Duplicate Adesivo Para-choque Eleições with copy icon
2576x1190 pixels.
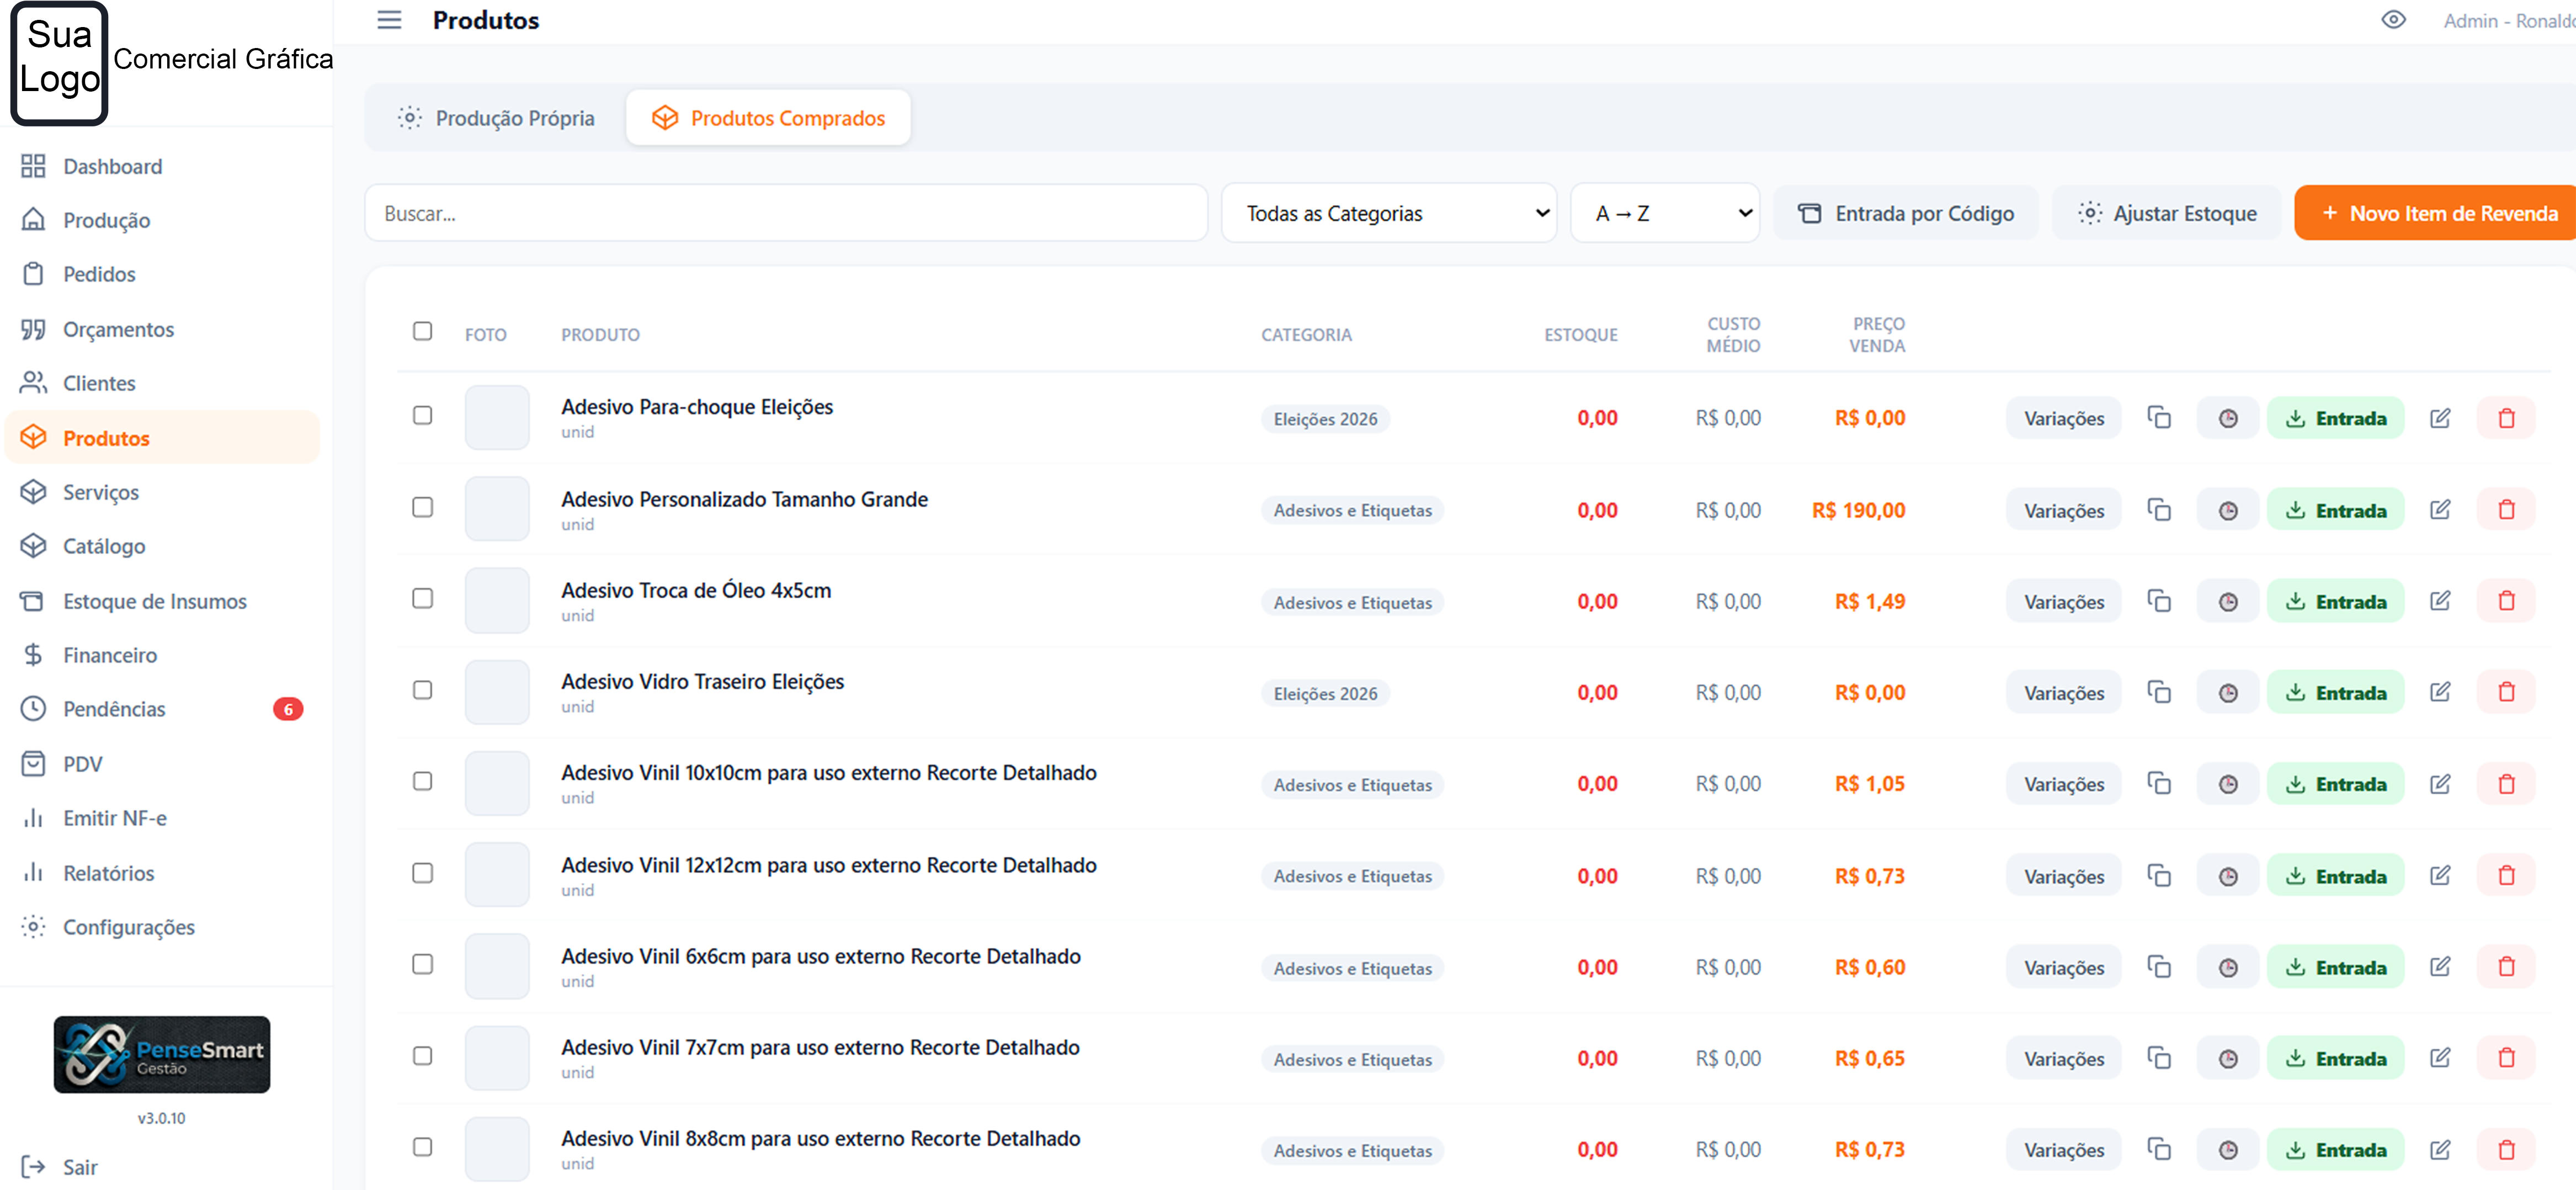click(2159, 418)
